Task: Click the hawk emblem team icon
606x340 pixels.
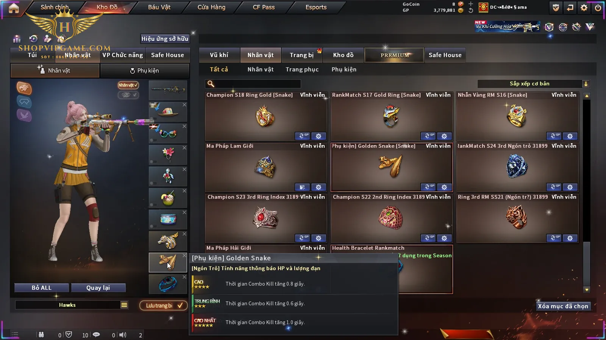Action: pyautogui.click(x=24, y=88)
